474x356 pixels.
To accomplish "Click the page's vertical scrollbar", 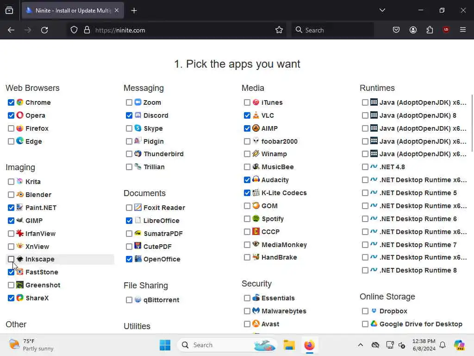I will pos(472,123).
